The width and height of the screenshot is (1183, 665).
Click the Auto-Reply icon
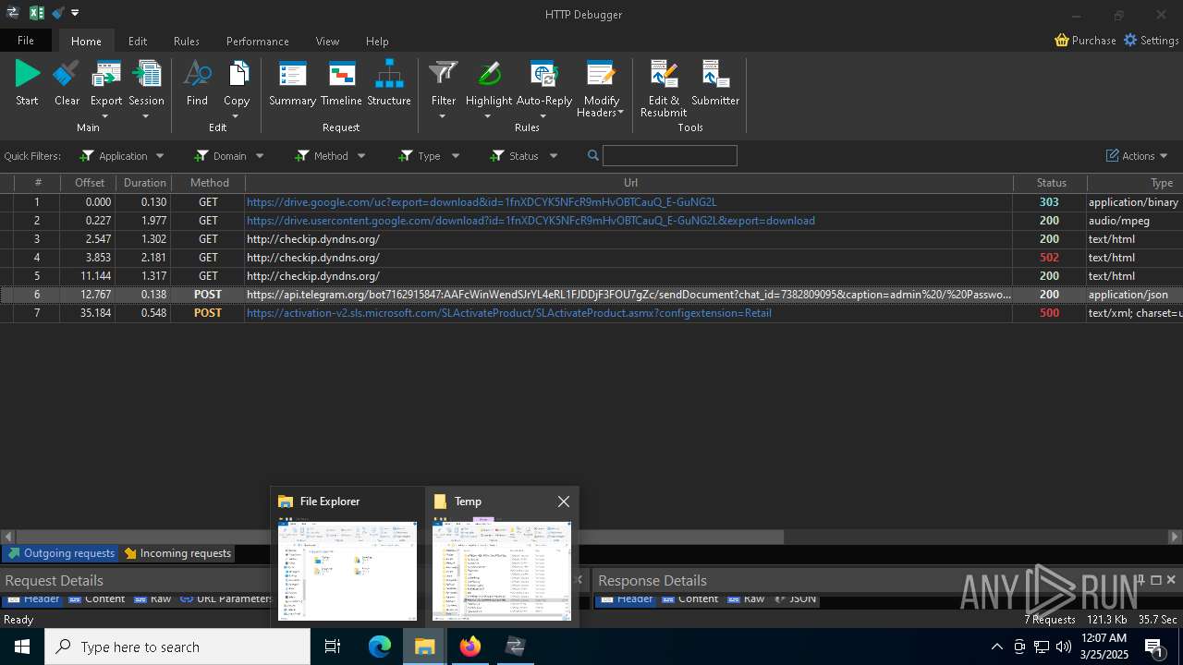click(x=543, y=74)
